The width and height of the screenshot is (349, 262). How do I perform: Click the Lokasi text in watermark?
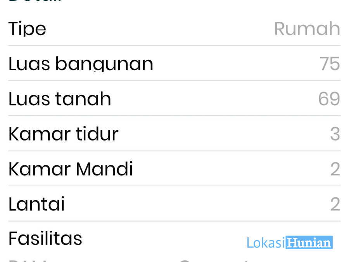point(266,243)
